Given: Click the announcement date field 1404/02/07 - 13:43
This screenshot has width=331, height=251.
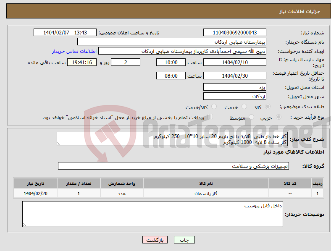Looking at the screenshot, I should [65, 32].
